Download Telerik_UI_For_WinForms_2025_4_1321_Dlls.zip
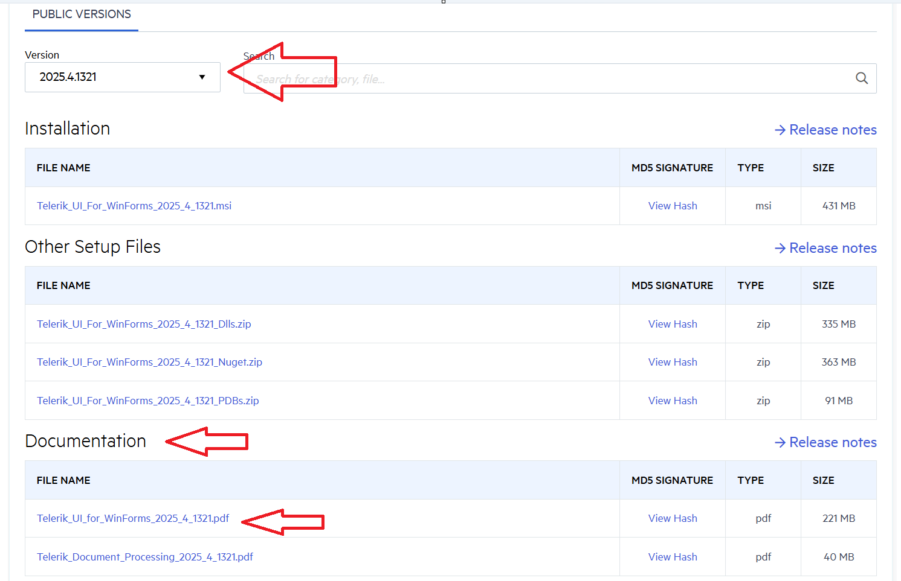This screenshot has width=901, height=581. click(144, 324)
